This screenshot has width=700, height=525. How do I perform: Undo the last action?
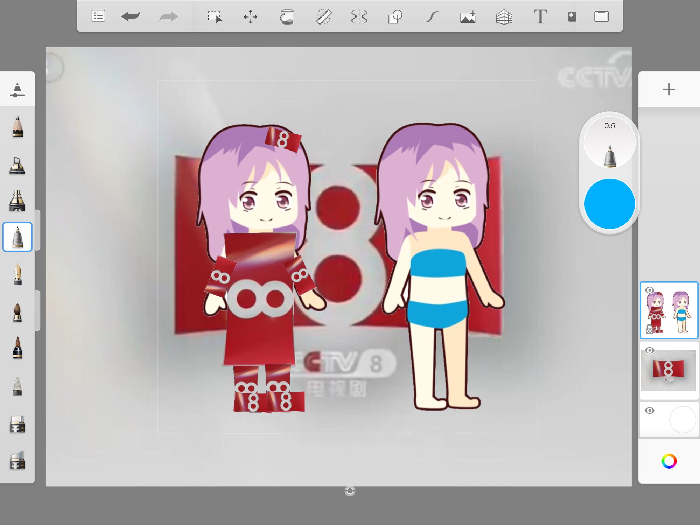coord(131,16)
